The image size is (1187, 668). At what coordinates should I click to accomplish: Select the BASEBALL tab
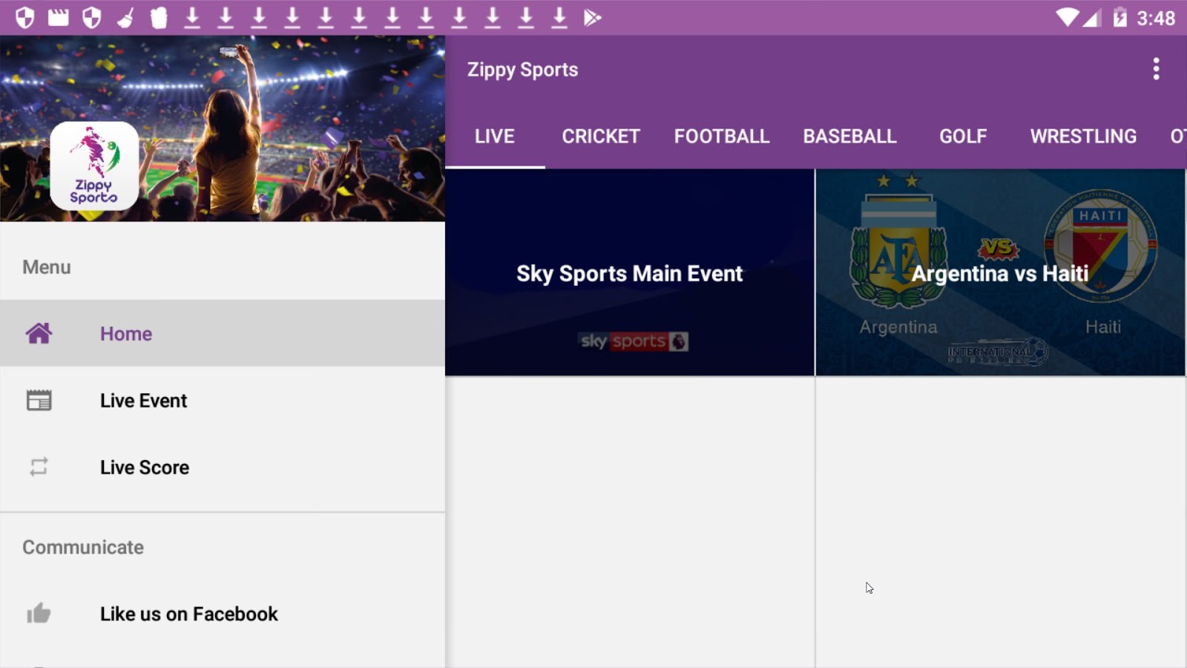[x=850, y=137]
